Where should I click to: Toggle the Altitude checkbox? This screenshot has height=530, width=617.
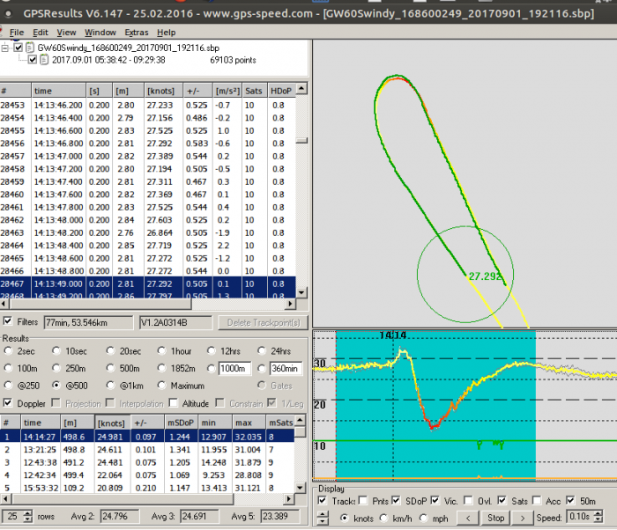(x=173, y=403)
